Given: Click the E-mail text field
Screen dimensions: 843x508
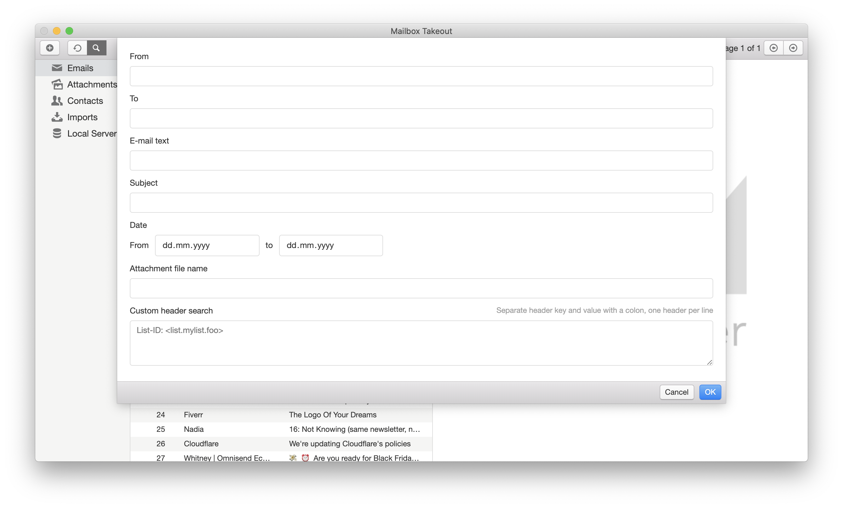Looking at the screenshot, I should pos(421,160).
